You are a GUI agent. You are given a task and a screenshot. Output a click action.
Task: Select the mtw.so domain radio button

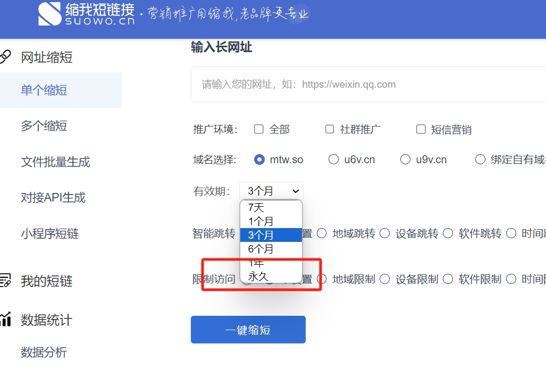click(259, 159)
